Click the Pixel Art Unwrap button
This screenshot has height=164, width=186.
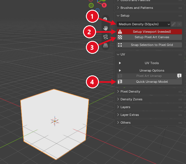tap(146, 76)
